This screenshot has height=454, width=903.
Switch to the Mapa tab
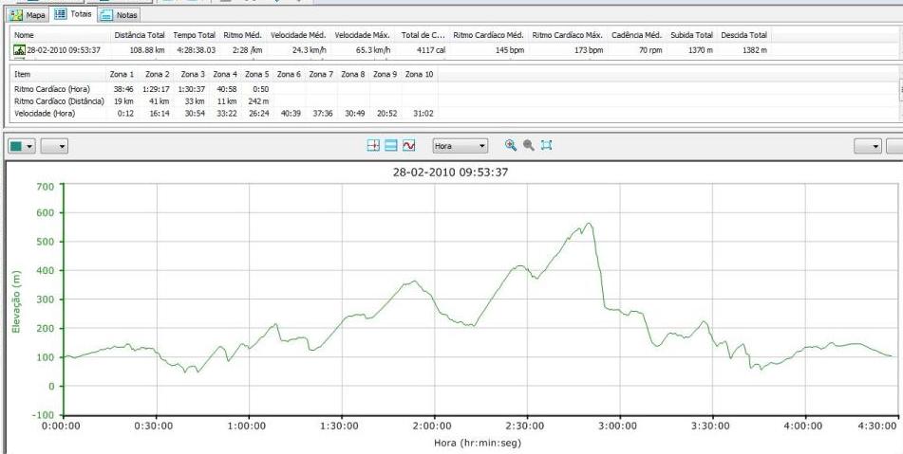pos(28,15)
